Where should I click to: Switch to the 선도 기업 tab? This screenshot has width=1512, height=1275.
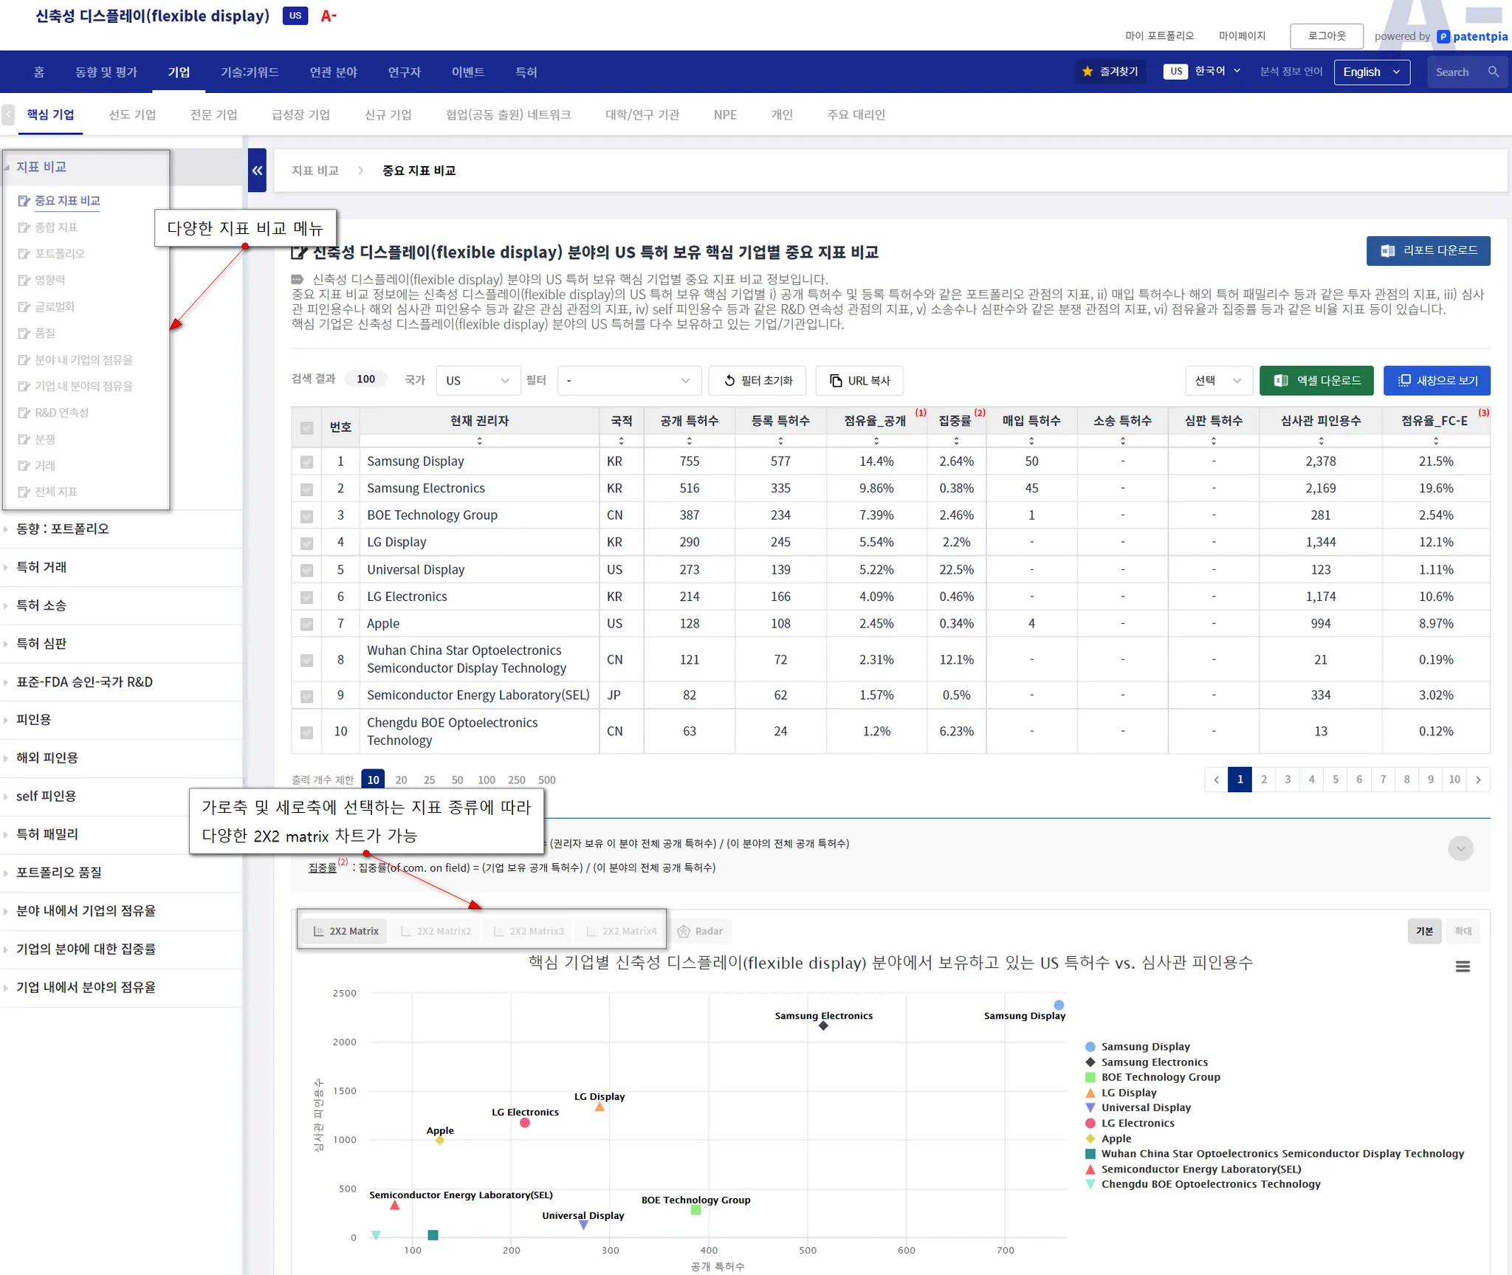(132, 114)
